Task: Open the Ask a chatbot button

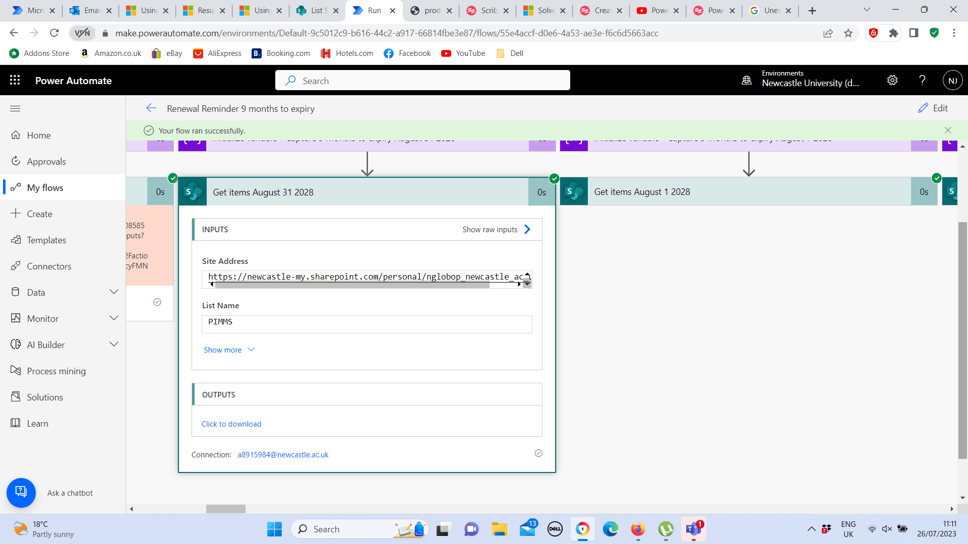Action: coord(21,492)
